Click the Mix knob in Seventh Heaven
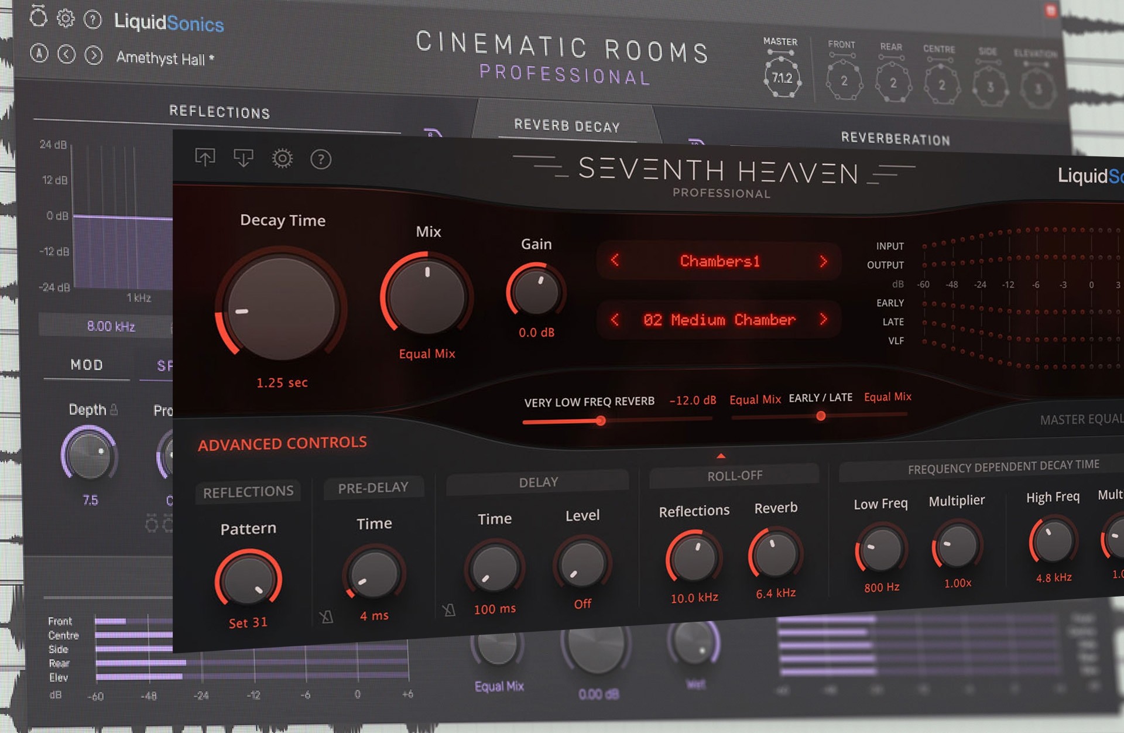This screenshot has width=1124, height=733. tap(427, 297)
